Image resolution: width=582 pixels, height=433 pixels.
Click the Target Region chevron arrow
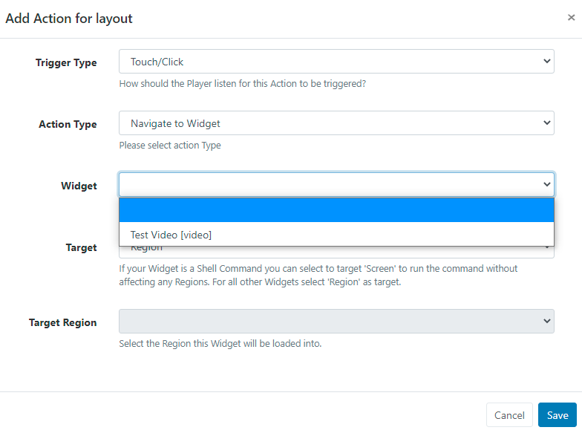click(546, 322)
